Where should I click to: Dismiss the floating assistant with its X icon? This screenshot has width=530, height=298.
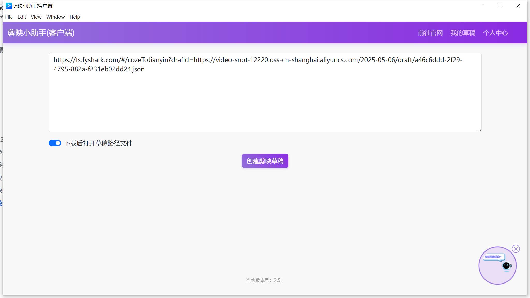pyautogui.click(x=516, y=249)
